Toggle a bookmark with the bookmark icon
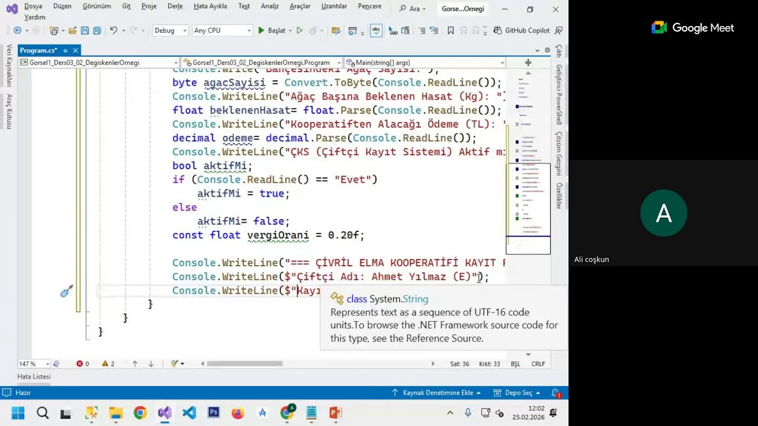The image size is (758, 426). coord(451,30)
